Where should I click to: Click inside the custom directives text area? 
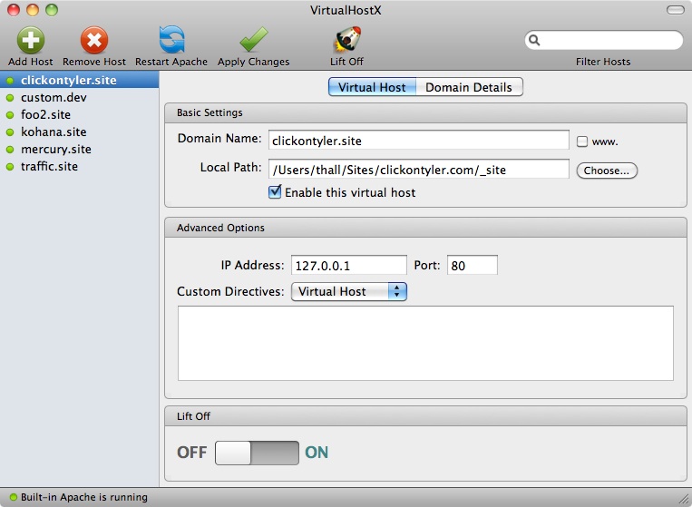pos(425,343)
